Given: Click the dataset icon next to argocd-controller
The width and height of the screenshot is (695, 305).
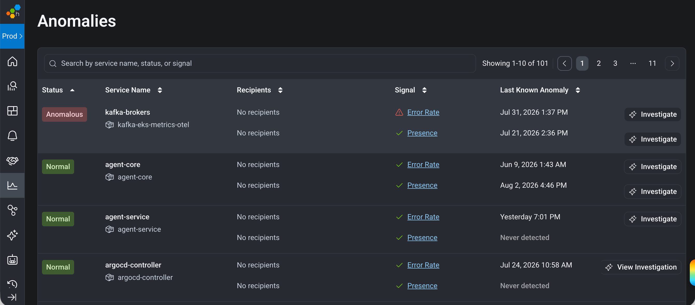Looking at the screenshot, I should coord(110,278).
